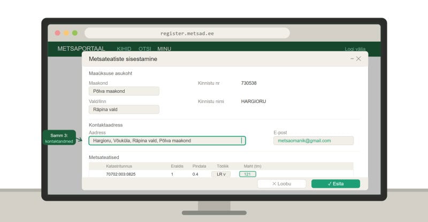
Task: Click the register.metsad.ee address bar
Action: tap(187, 33)
